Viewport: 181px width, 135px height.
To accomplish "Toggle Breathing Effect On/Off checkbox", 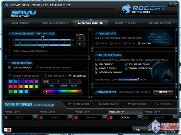I will pyautogui.click(x=37, y=68).
